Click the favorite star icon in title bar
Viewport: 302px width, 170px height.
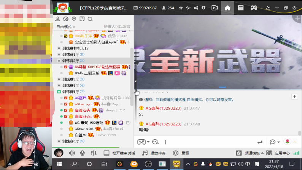click(x=181, y=8)
